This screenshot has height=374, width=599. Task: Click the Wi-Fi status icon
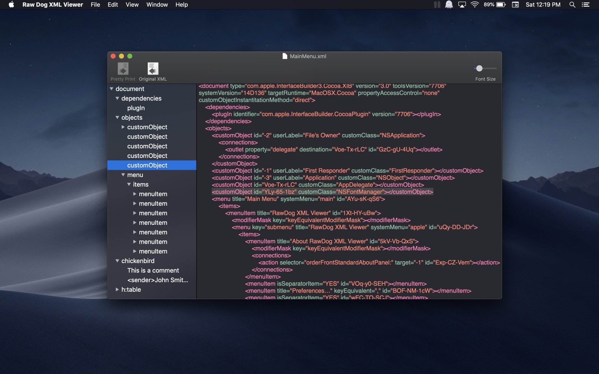(x=475, y=5)
